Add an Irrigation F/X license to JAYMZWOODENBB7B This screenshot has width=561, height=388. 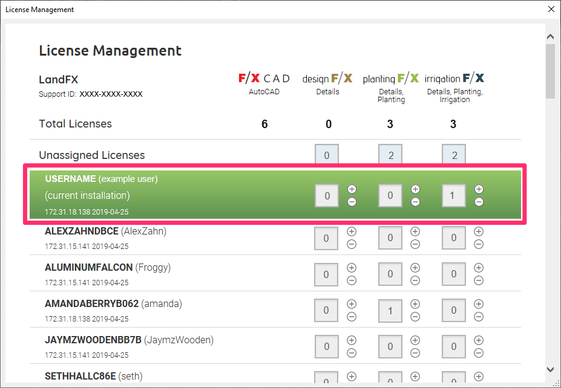479,340
